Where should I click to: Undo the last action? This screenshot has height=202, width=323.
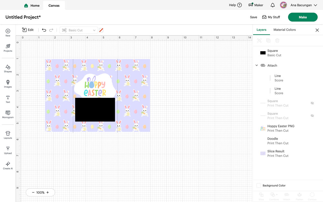(x=44, y=30)
